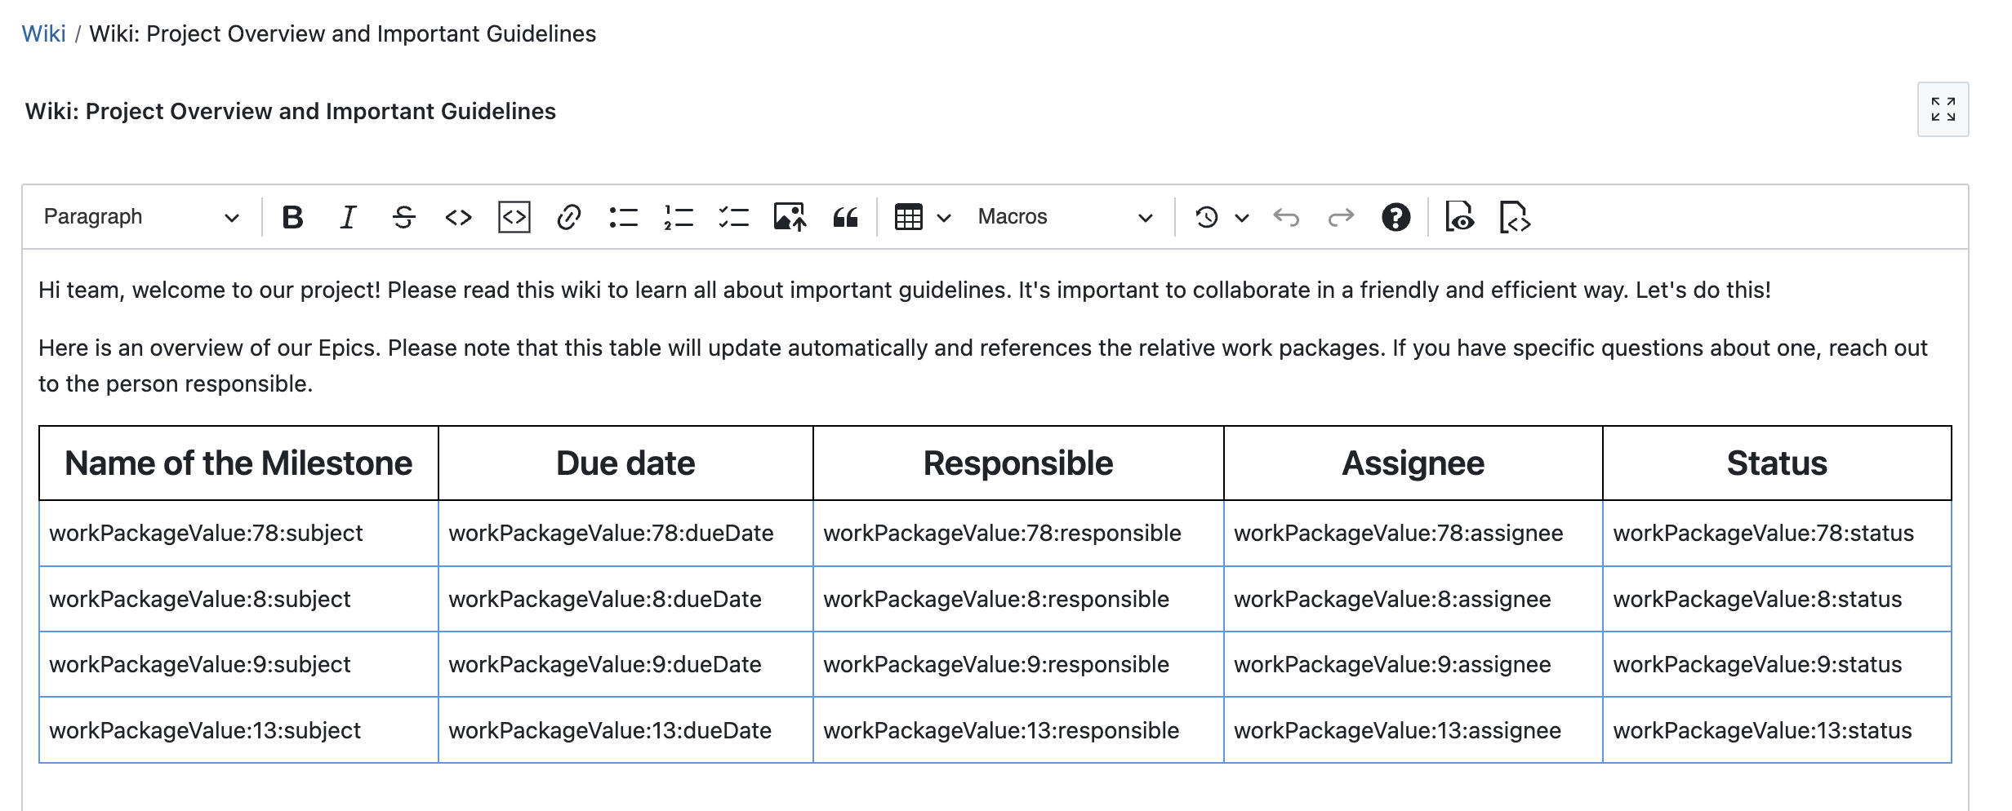Click the Undo arrow
This screenshot has height=811, width=2012.
tap(1285, 216)
